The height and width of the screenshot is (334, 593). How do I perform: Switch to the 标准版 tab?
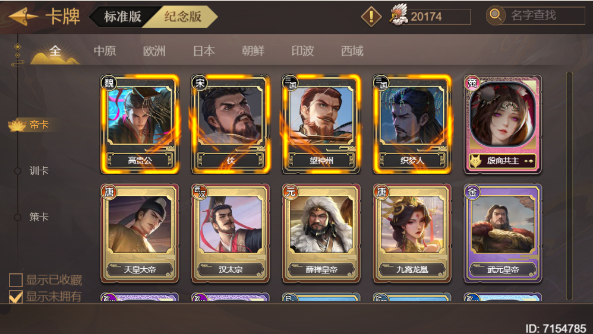point(122,17)
